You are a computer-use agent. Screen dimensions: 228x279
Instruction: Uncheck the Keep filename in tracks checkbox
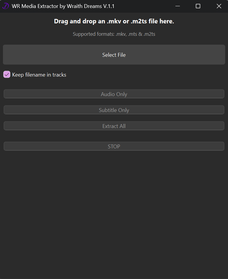tap(7, 74)
